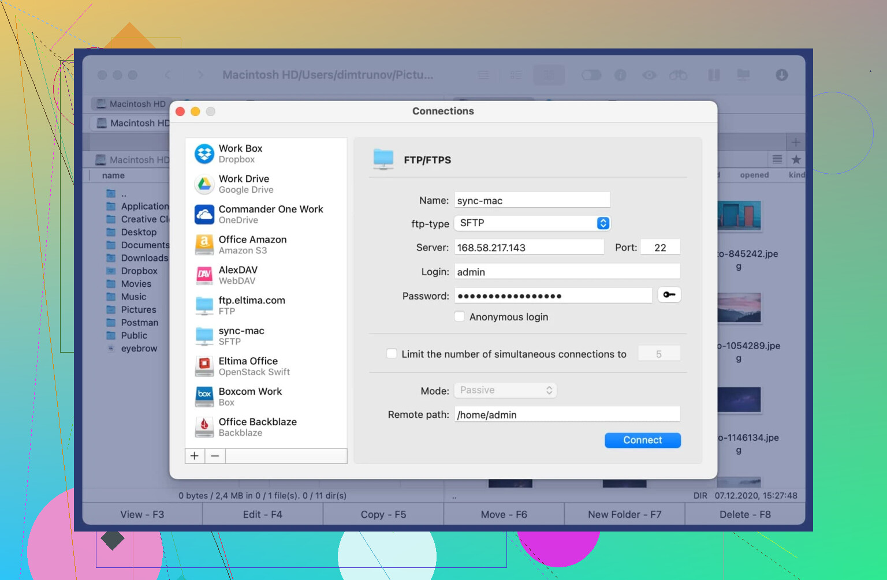The height and width of the screenshot is (580, 887).
Task: Choose the Office Backblaze connection icon
Action: click(204, 427)
